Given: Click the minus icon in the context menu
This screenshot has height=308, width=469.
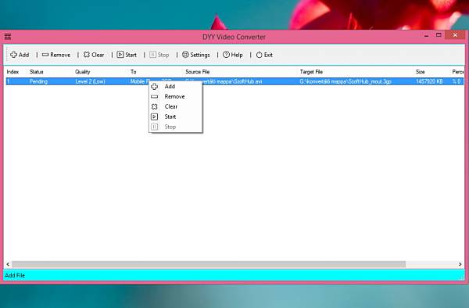Looking at the screenshot, I should coord(154,97).
